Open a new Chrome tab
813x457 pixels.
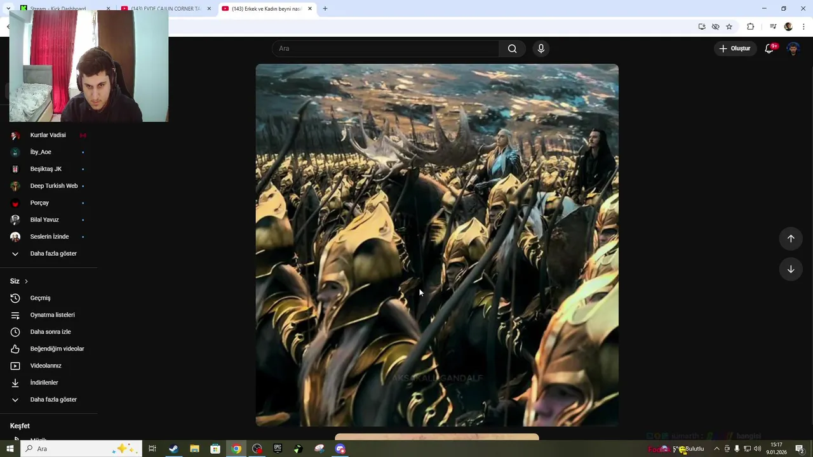(325, 9)
